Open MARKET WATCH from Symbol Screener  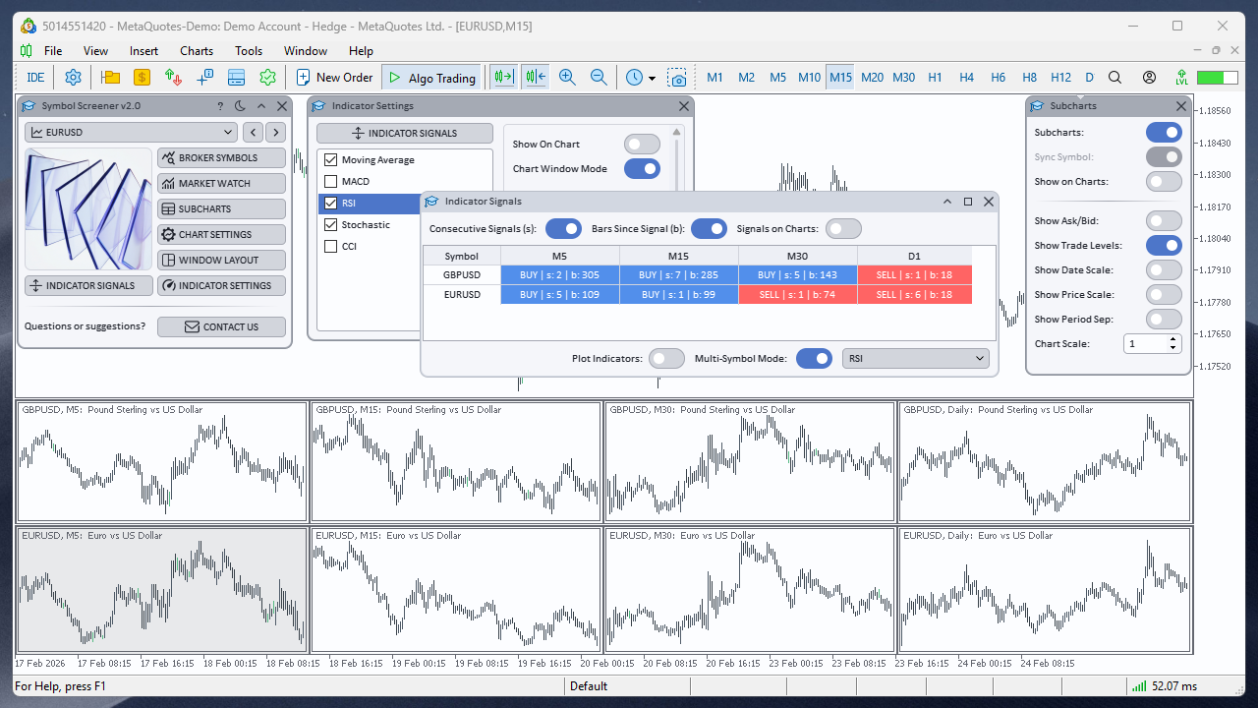pyautogui.click(x=221, y=183)
